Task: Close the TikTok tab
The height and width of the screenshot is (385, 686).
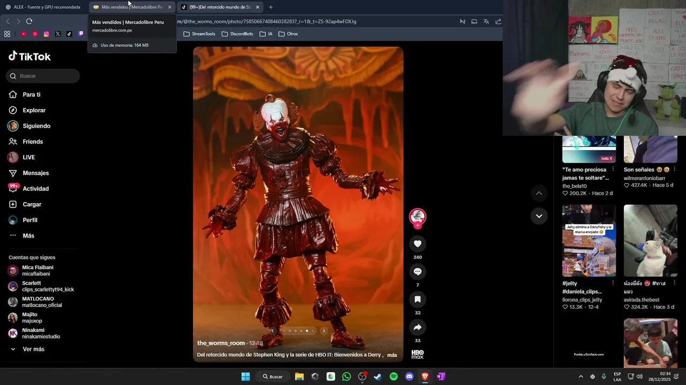Action: (x=258, y=7)
